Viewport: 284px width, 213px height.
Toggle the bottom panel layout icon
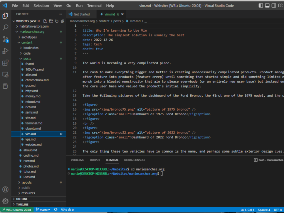tap(267, 6)
